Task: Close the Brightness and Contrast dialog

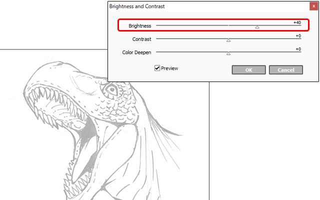Action: (312, 6)
